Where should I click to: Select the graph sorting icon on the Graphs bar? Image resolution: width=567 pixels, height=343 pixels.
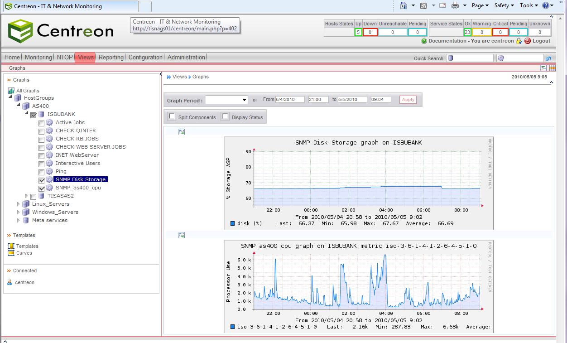tap(543, 68)
